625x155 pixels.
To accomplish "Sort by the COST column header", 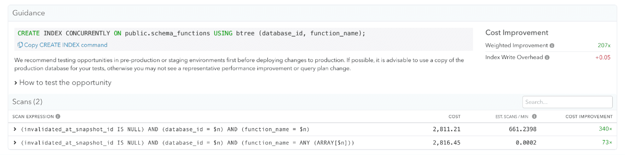I will pyautogui.click(x=454, y=117).
